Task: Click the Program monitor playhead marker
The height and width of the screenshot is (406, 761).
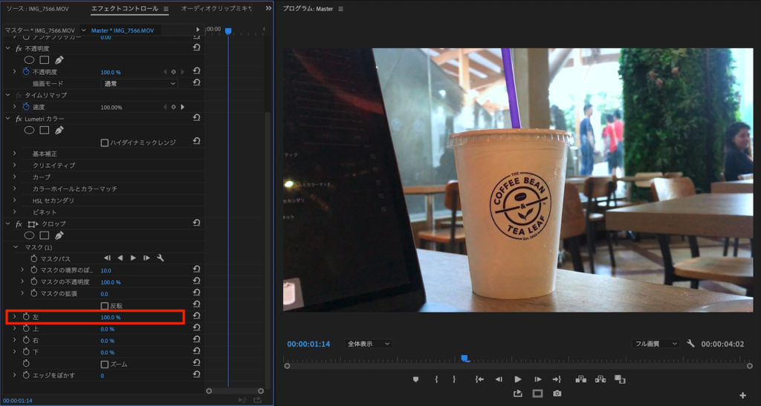Action: 464,358
